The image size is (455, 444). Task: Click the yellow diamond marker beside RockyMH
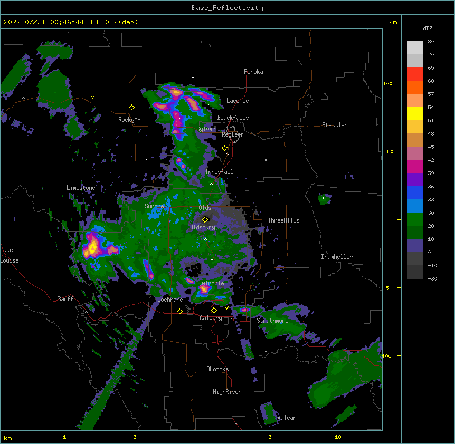(x=132, y=108)
